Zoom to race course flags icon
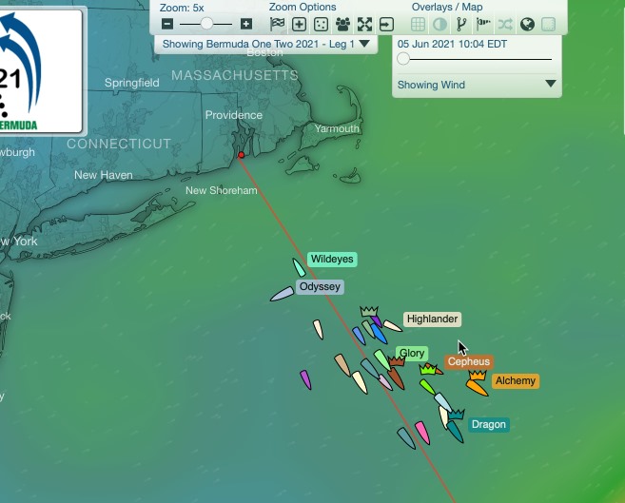Screen dimensions: 625x503 coord(277,24)
